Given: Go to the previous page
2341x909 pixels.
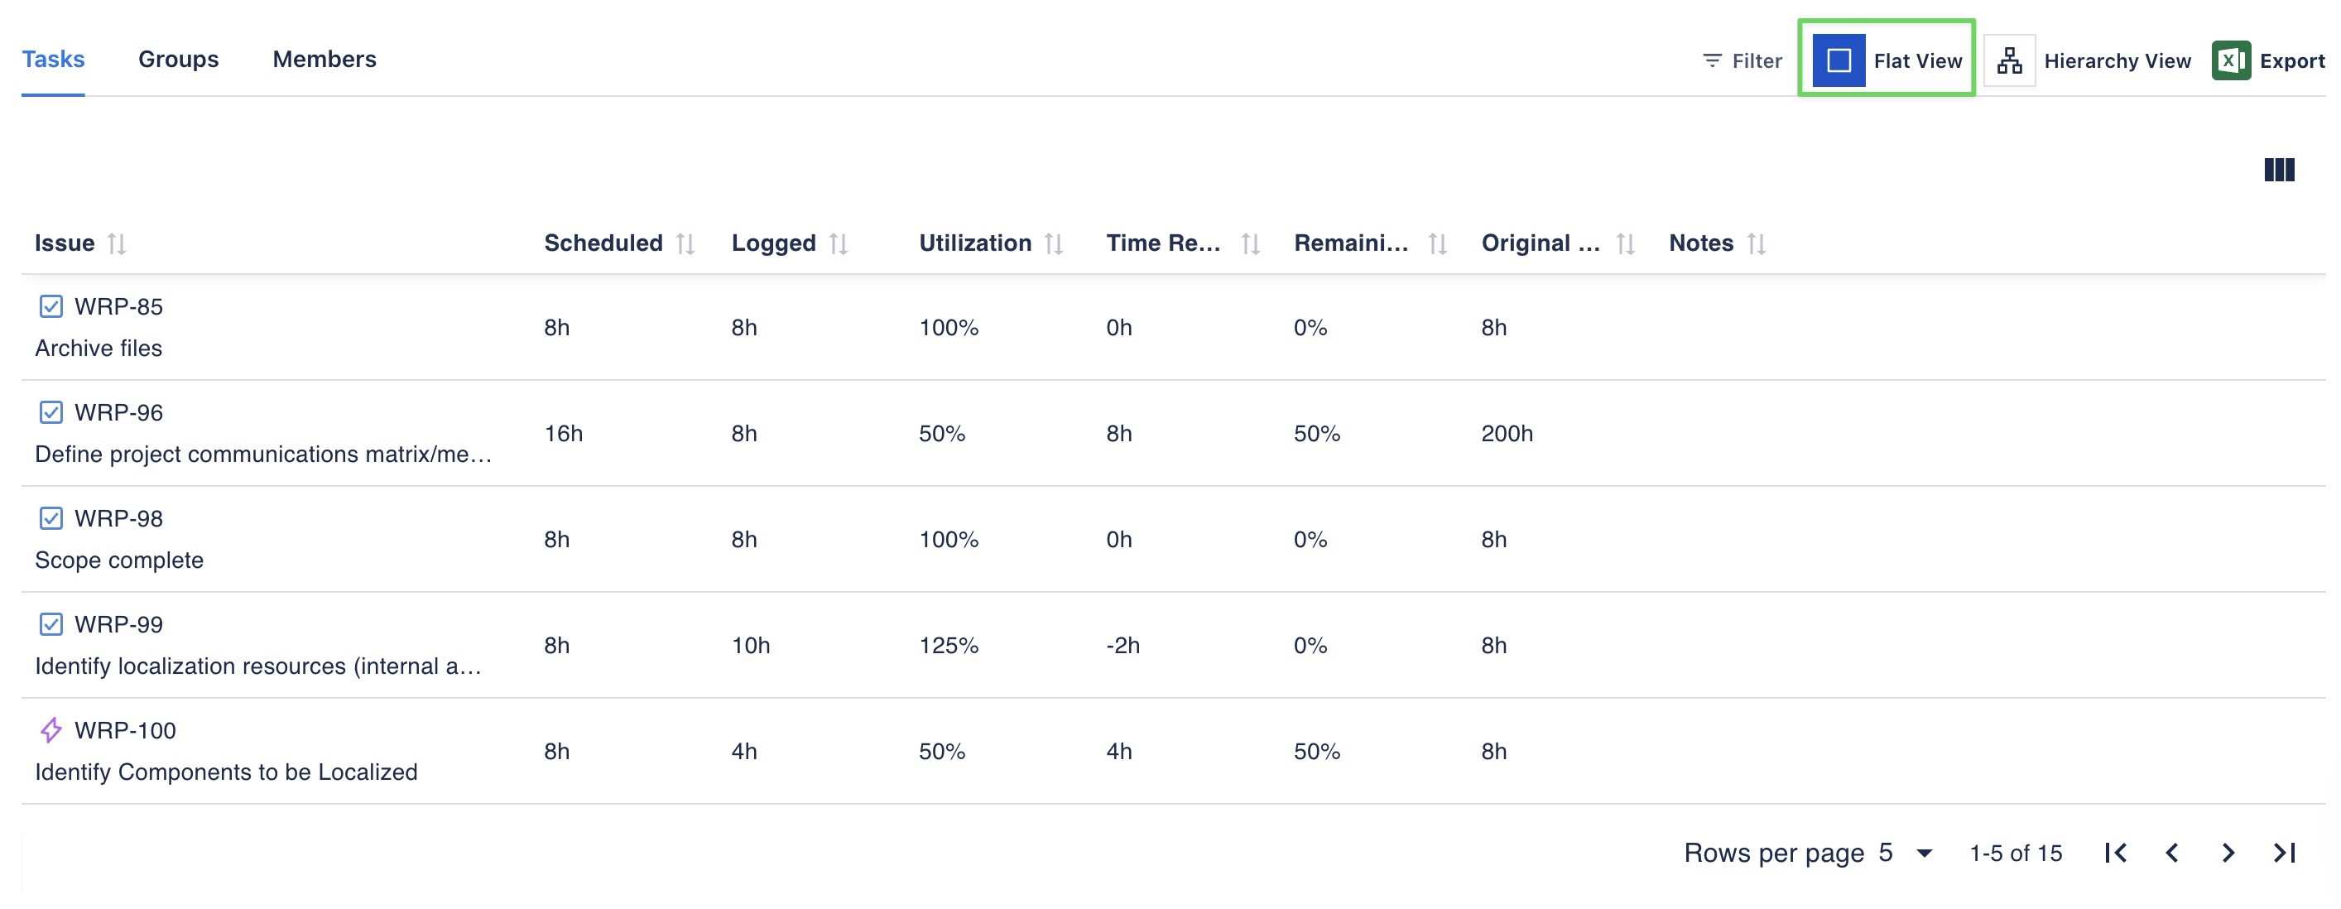Looking at the screenshot, I should tap(2171, 853).
